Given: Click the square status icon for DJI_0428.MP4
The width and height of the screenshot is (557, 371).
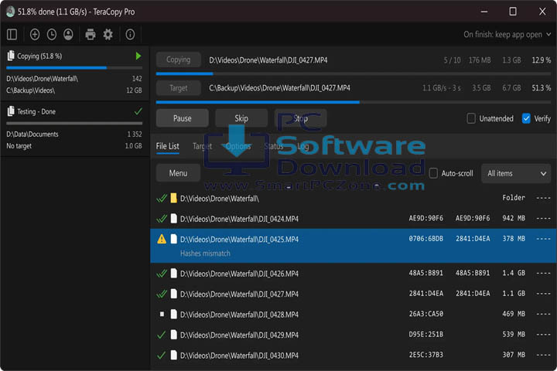Looking at the screenshot, I should (x=162, y=315).
